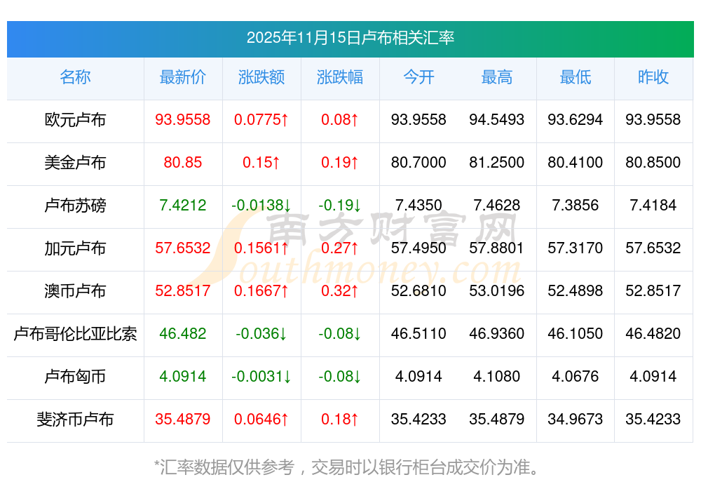Image resolution: width=701 pixels, height=489 pixels.
Task: Select the 昨收 column header
Action: 653,77
